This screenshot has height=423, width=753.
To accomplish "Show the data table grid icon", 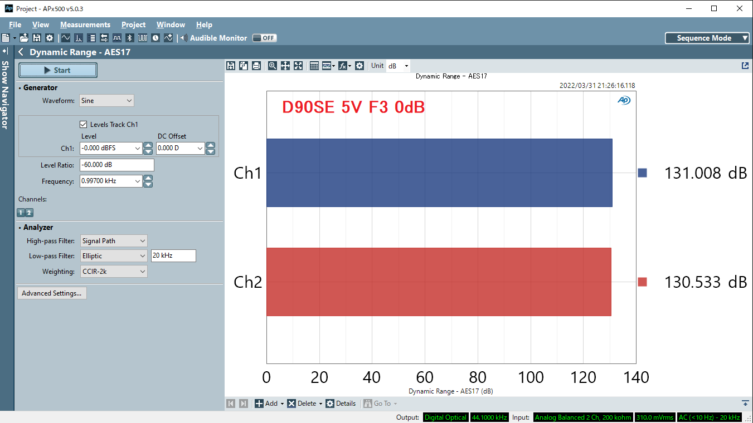I will pos(314,66).
